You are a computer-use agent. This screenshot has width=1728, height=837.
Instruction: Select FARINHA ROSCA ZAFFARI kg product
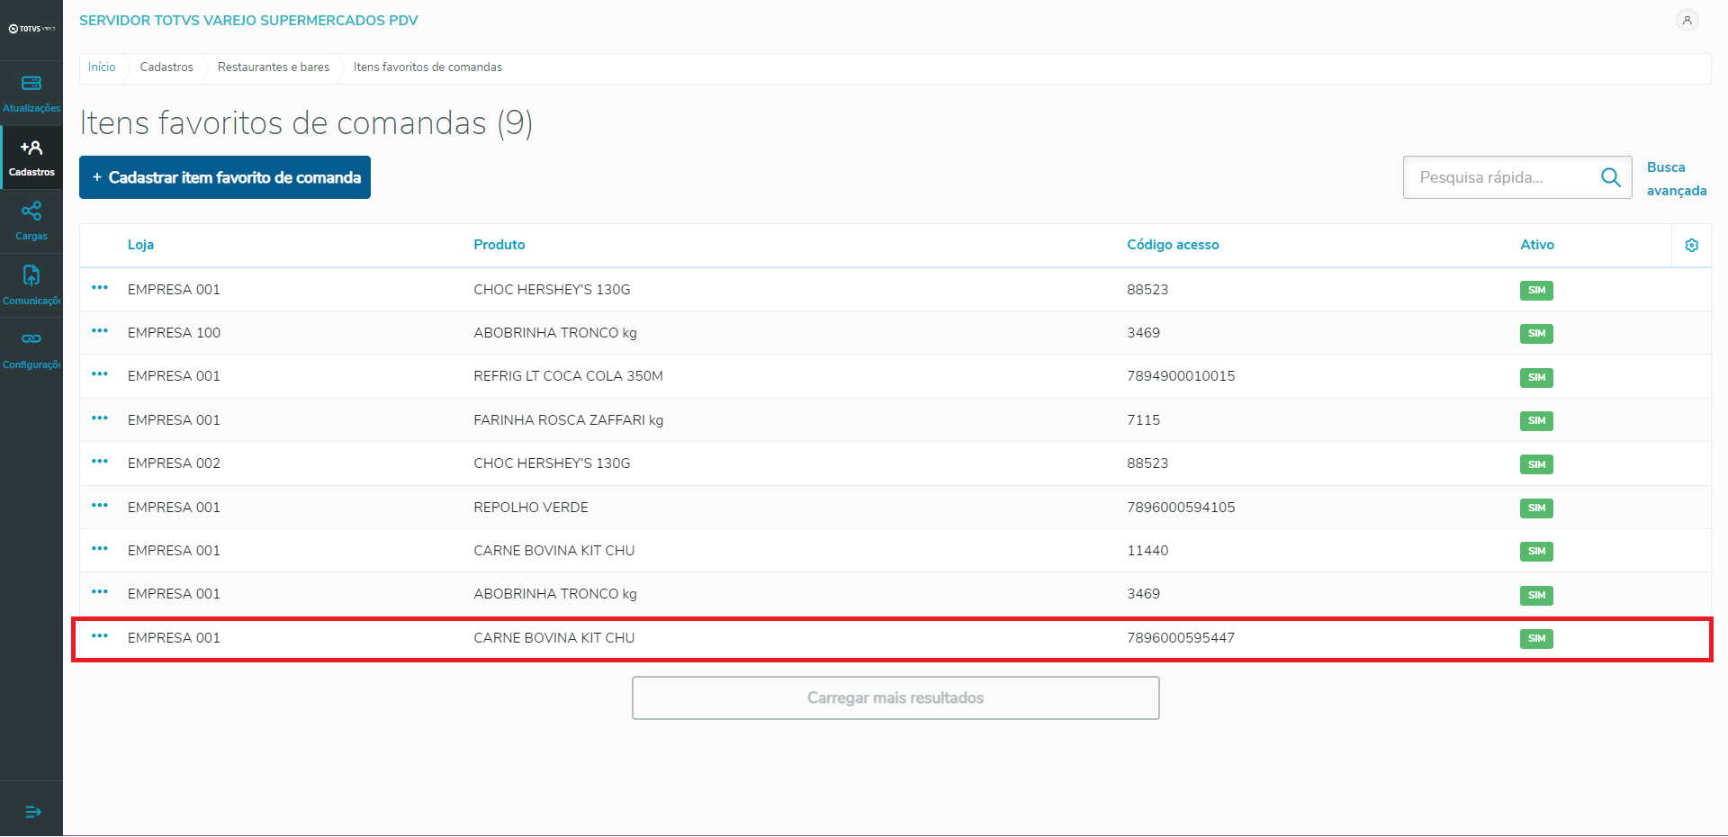click(x=568, y=420)
